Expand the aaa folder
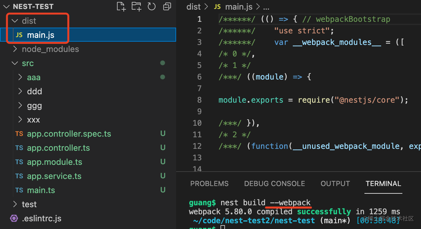 tap(20, 77)
